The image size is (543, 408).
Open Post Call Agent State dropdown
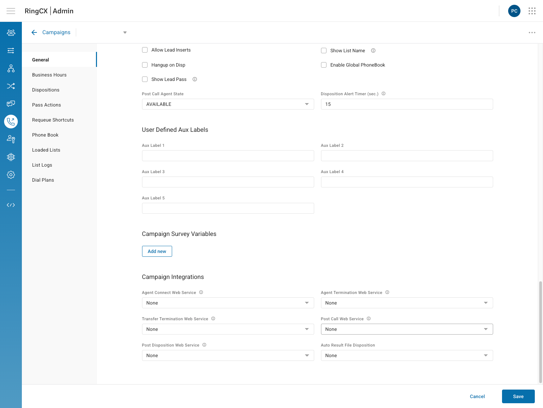pos(228,104)
